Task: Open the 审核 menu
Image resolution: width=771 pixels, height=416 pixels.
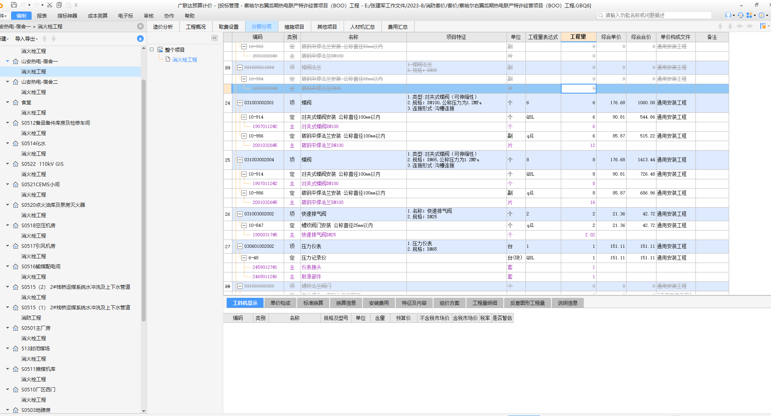Action: (149, 16)
